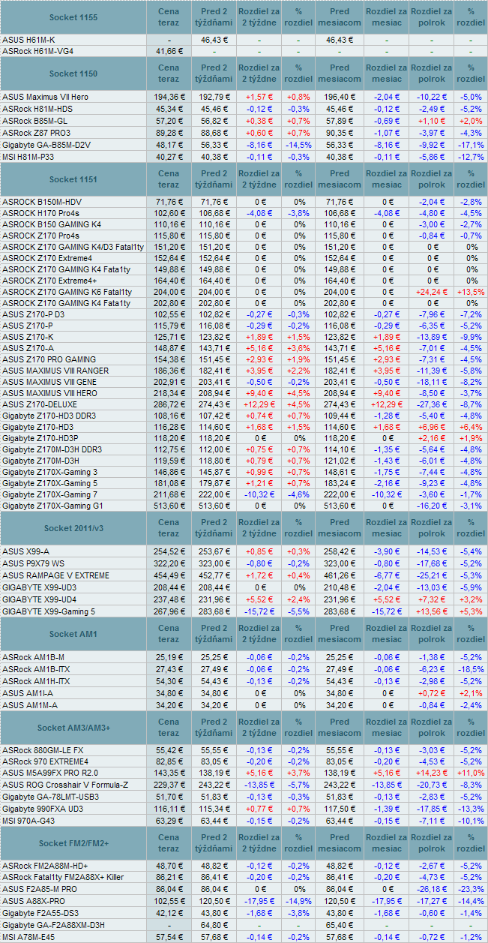Select the ASRock H61M-VG4 product name
This screenshot has height=943, width=488.
coord(37,51)
